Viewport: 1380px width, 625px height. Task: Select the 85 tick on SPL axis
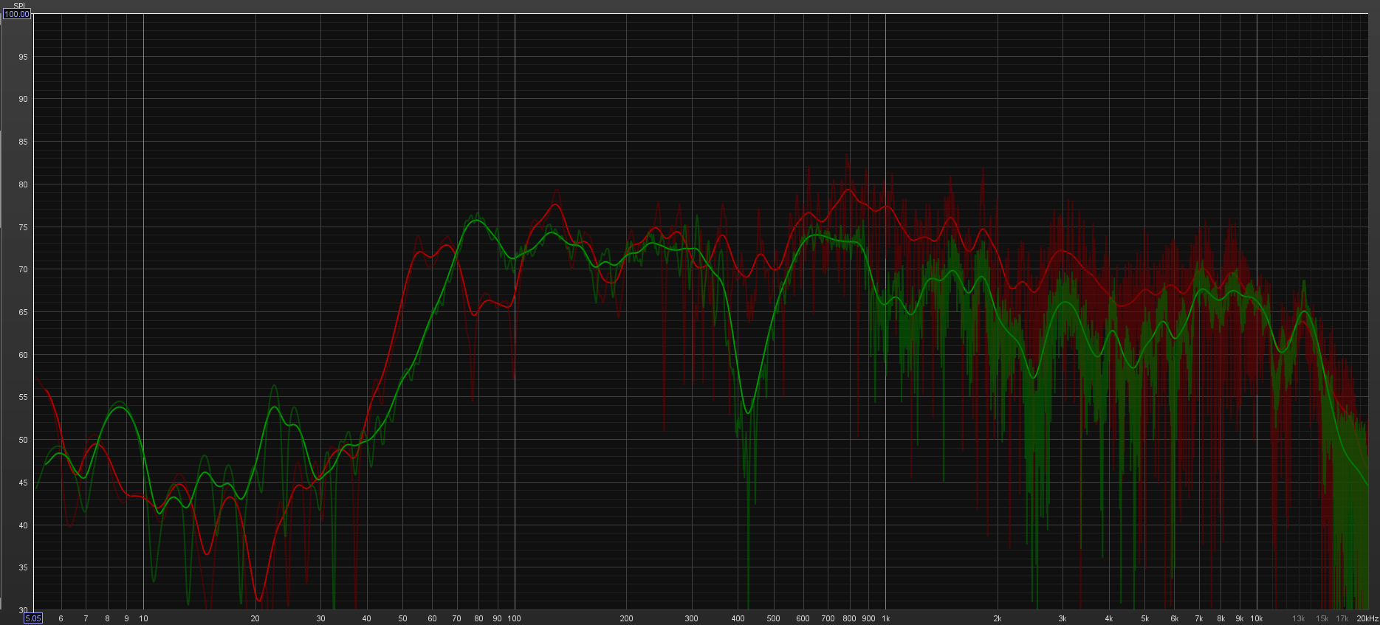(x=24, y=142)
